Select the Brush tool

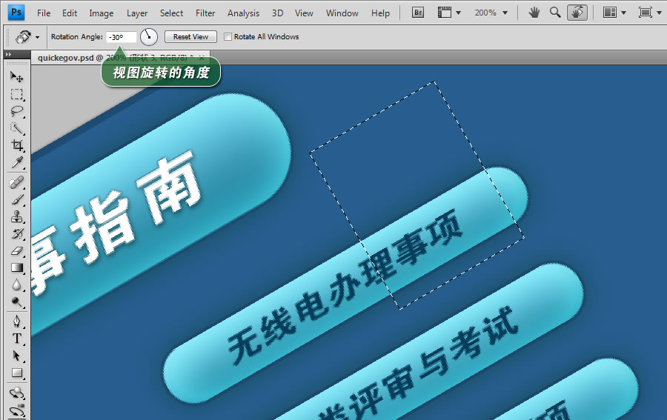(17, 200)
